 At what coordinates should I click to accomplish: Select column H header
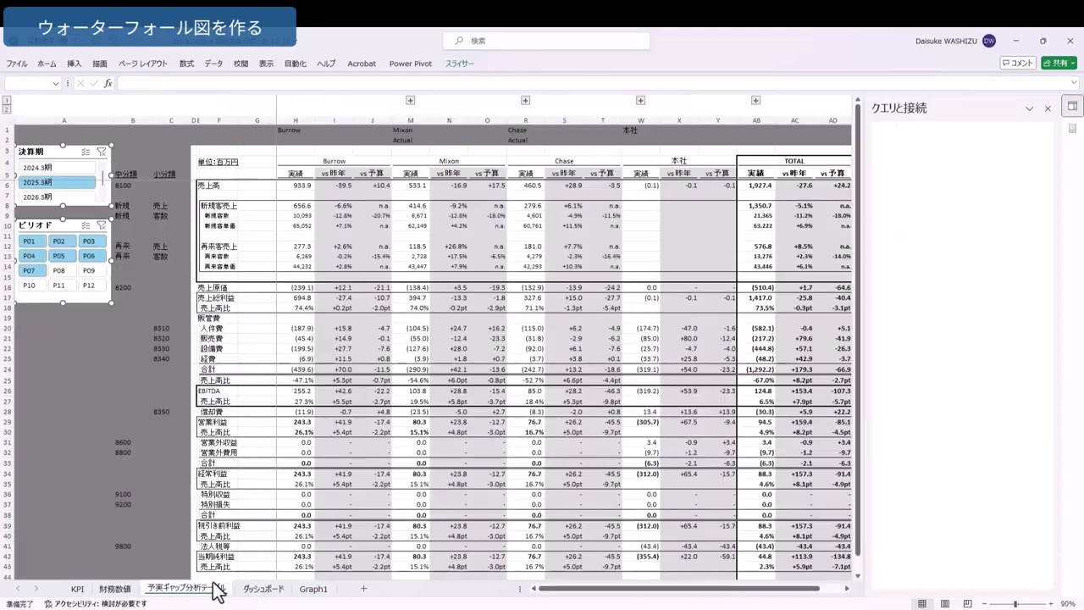[296, 120]
